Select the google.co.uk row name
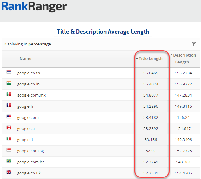201x179 pixels. [29, 173]
